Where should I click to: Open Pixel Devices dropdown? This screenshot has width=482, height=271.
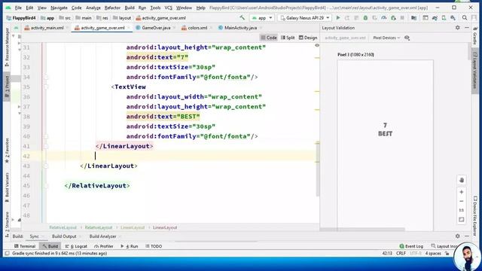pos(386,38)
